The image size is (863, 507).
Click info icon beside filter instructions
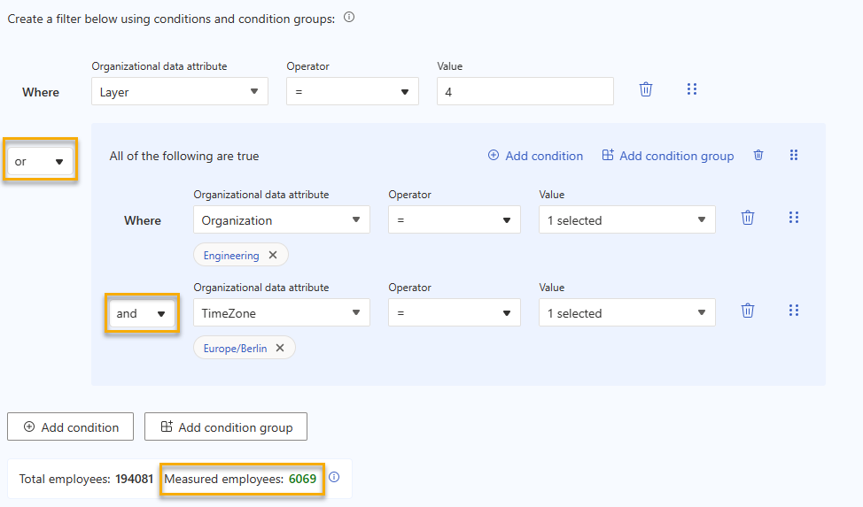349,17
